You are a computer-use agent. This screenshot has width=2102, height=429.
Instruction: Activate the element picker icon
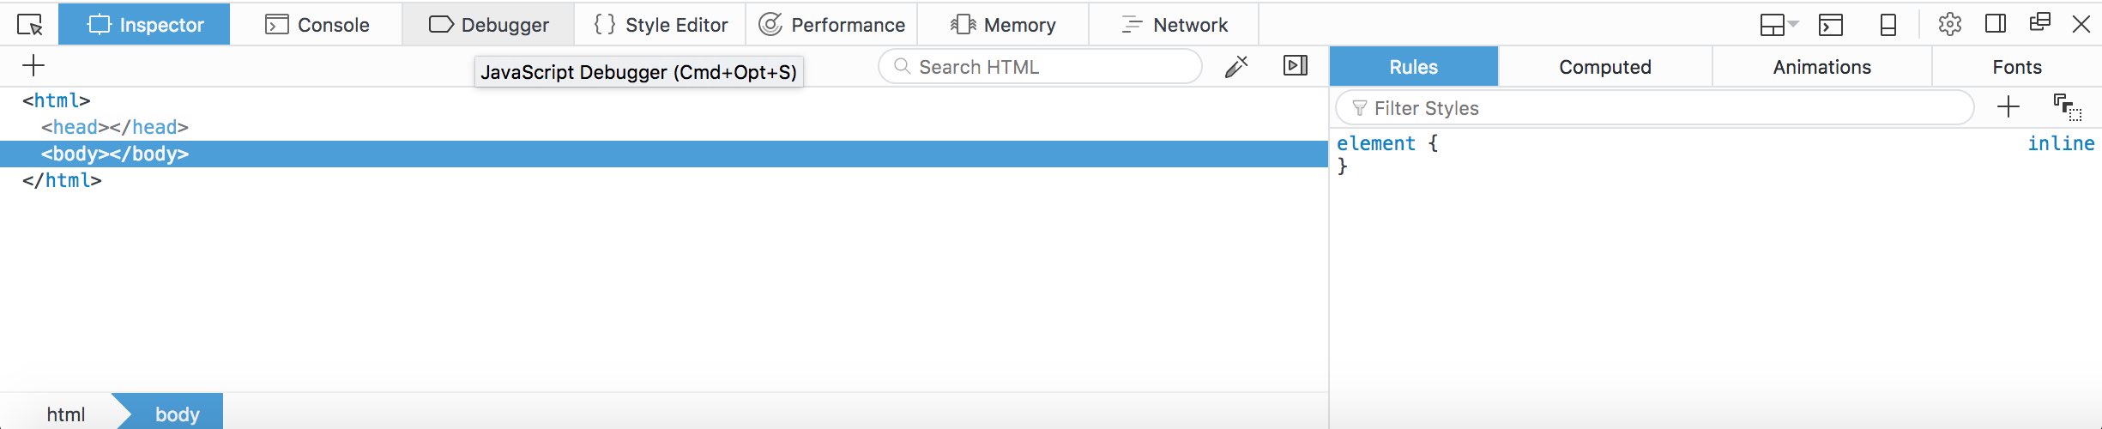[29, 25]
